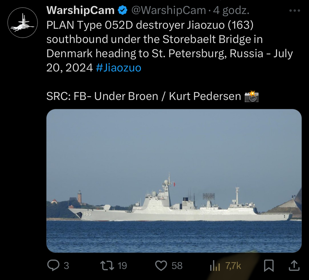Click the camera flash emoji

tap(251, 96)
